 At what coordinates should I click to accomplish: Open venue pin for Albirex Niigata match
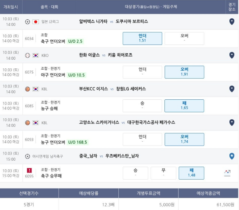(x=232, y=22)
